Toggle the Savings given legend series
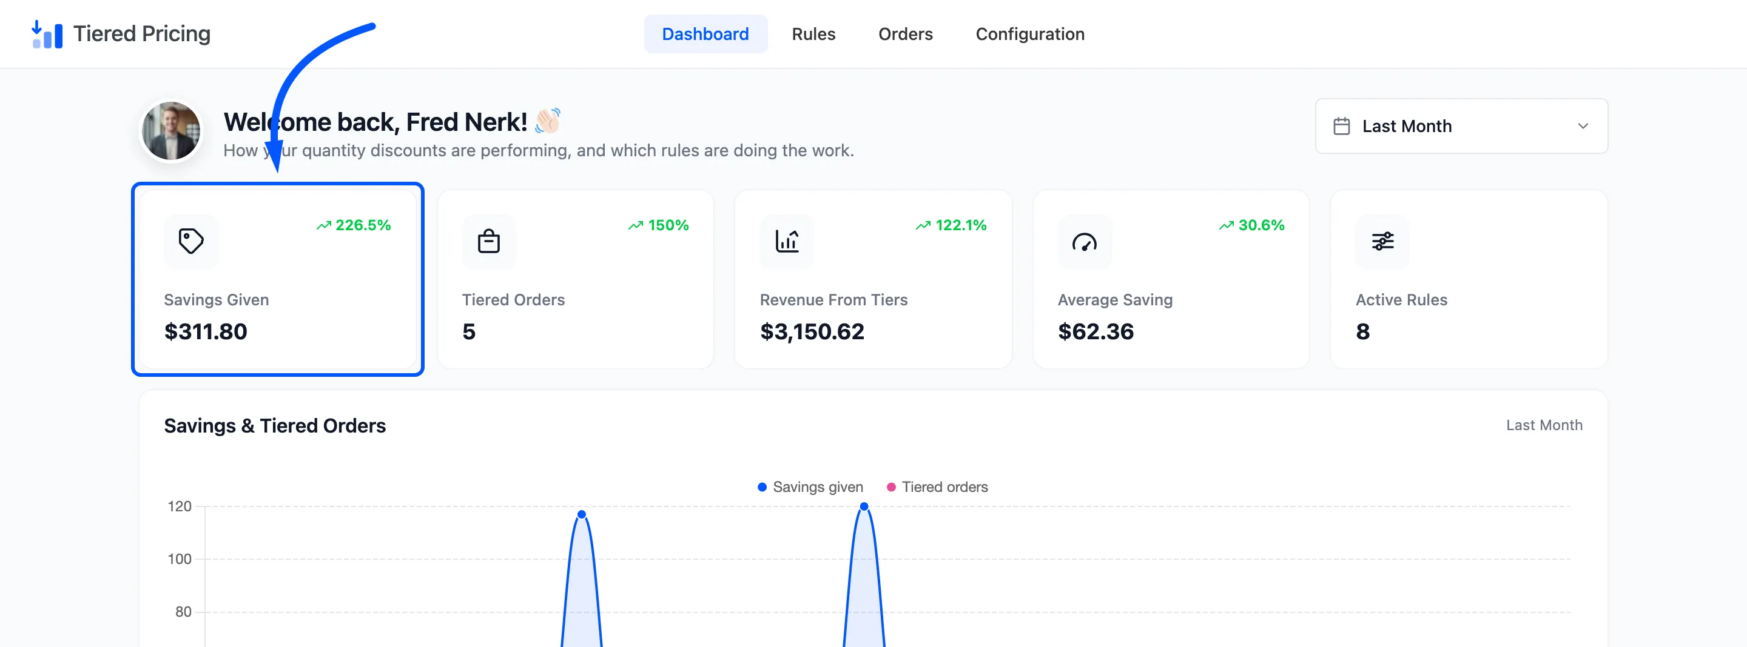Screen dimensions: 1747x647 (810, 486)
